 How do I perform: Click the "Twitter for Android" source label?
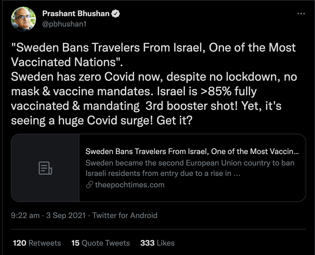pos(125,215)
